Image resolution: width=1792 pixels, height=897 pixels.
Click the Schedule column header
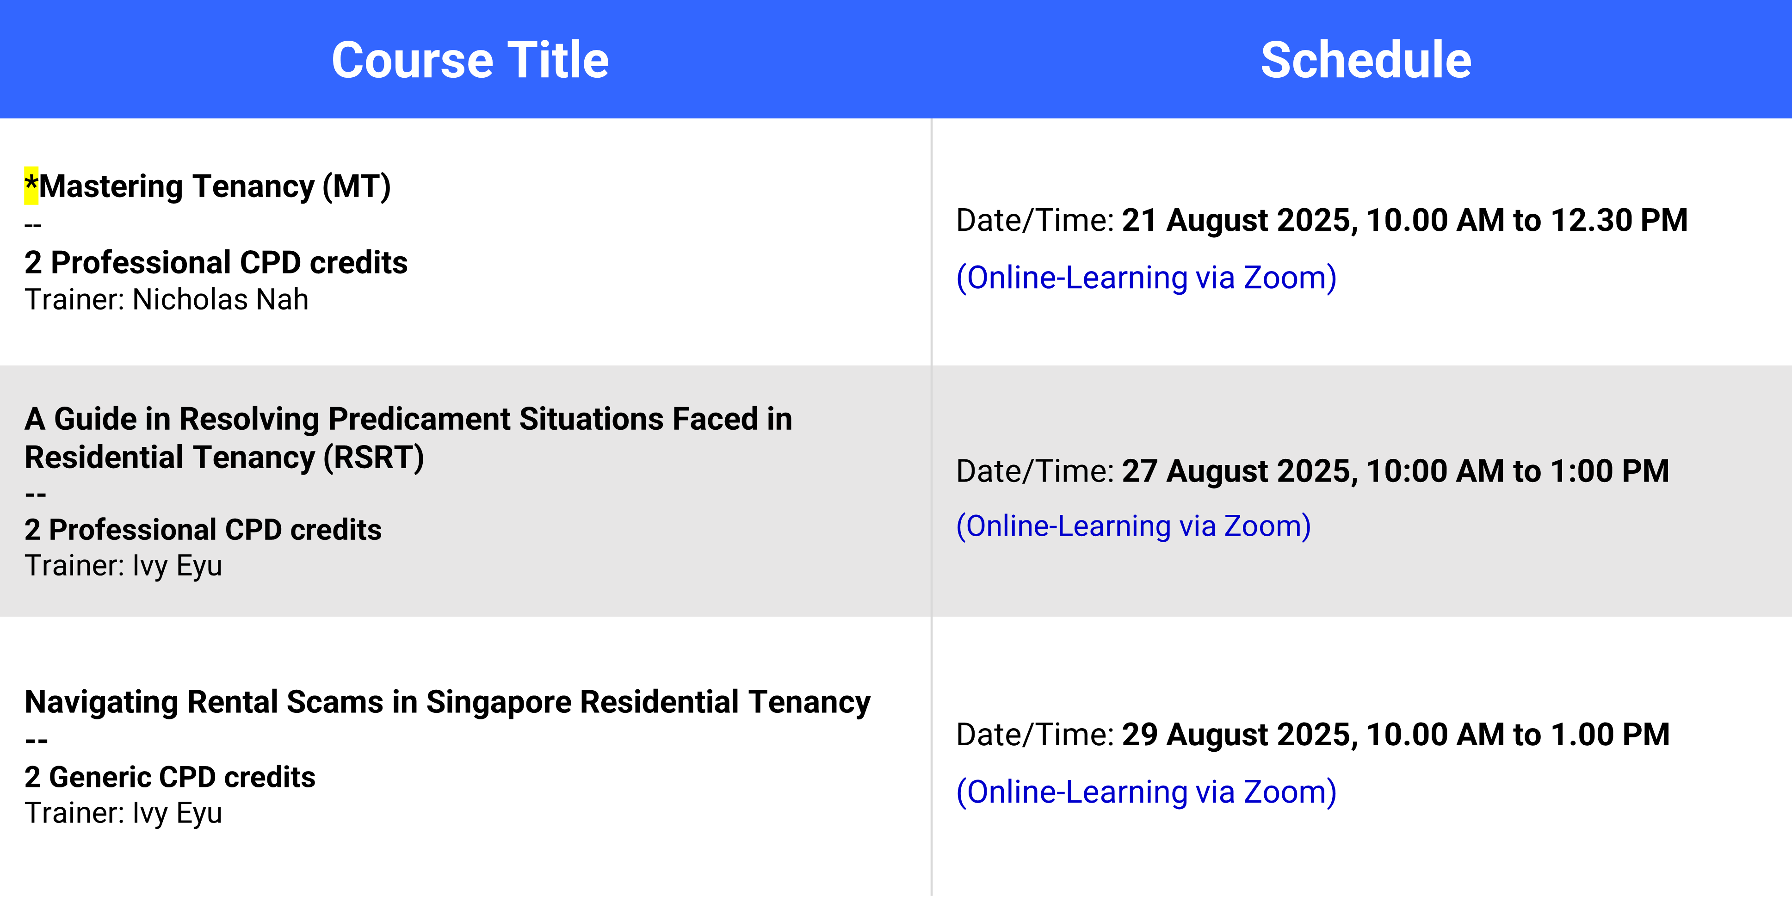(1366, 60)
